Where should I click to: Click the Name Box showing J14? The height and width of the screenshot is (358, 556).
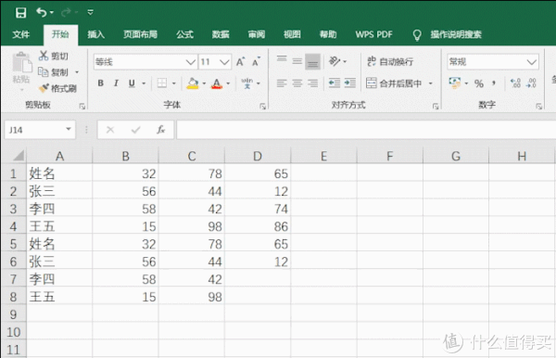coord(34,130)
